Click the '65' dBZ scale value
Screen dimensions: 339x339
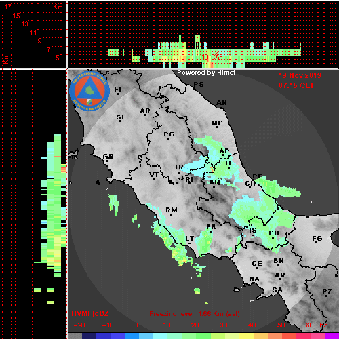323,325
